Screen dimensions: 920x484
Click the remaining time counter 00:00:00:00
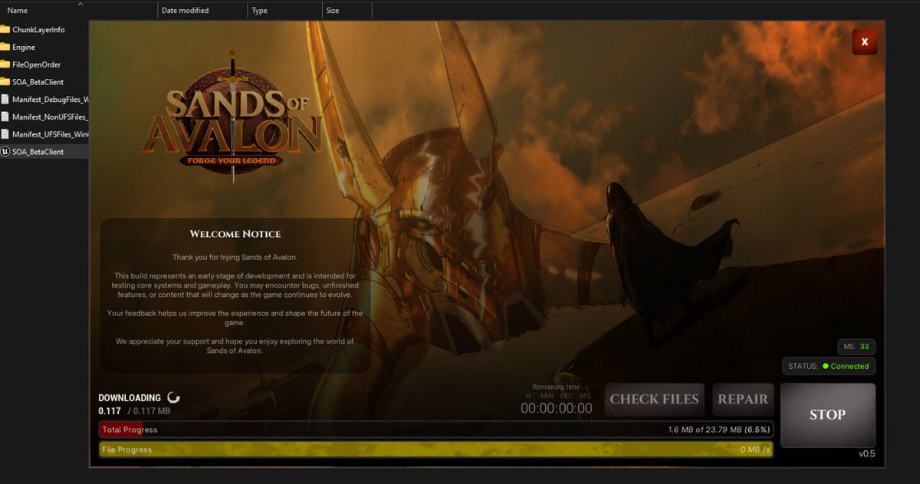[x=557, y=409]
